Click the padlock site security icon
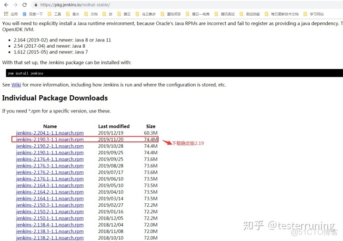The image size is (343, 241). [36, 5]
